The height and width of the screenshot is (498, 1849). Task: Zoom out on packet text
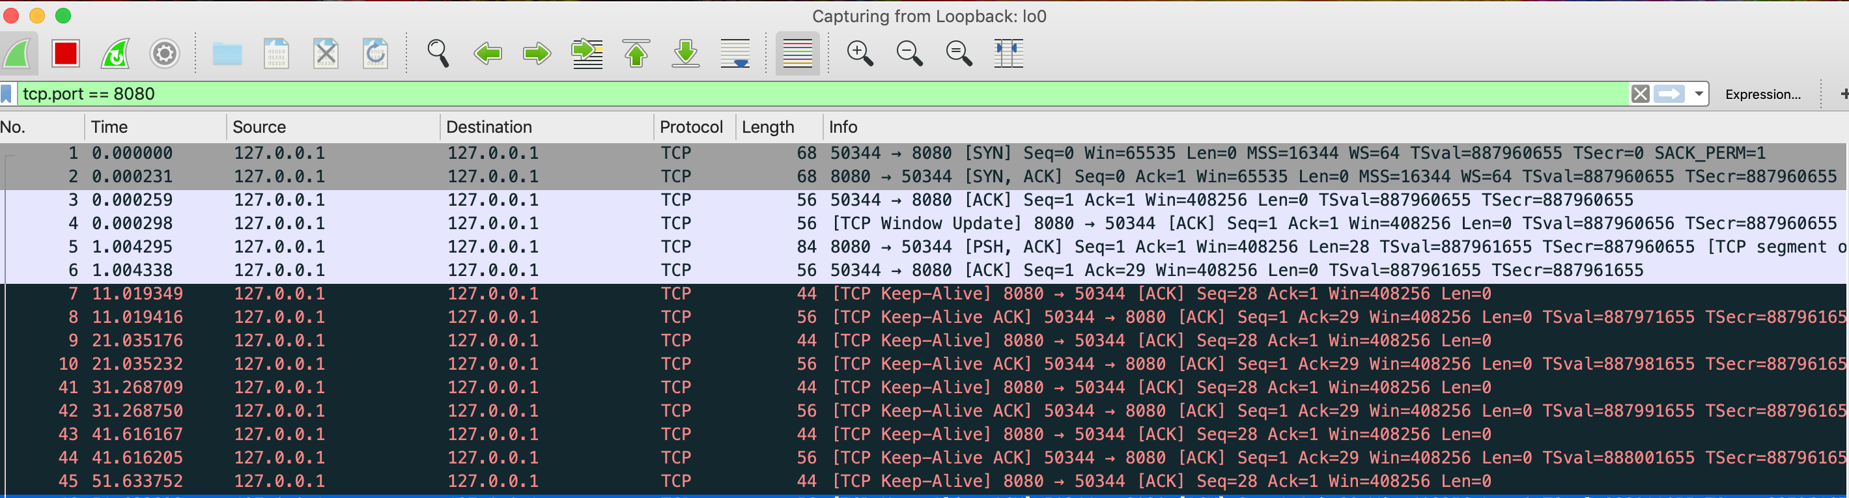[x=909, y=54]
